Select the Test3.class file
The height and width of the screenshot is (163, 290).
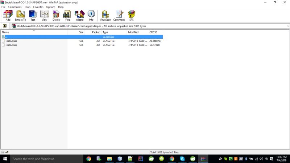pyautogui.click(x=11, y=45)
